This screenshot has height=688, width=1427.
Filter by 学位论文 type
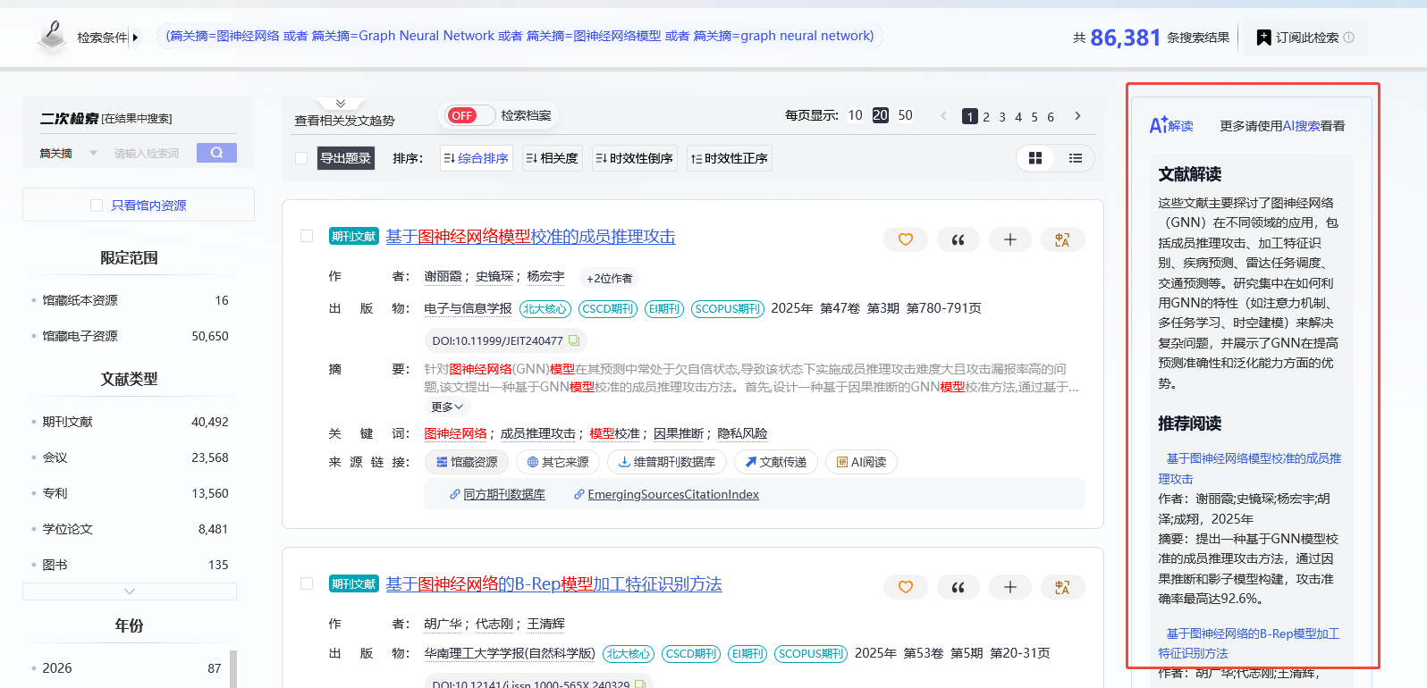click(67, 529)
